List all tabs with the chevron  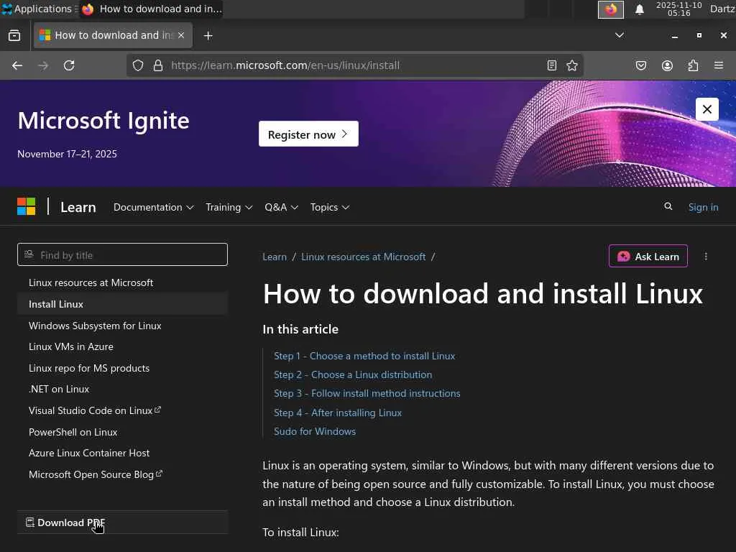point(620,35)
